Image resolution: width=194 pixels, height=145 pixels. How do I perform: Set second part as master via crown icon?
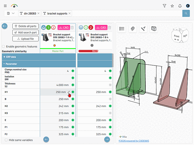(x=81, y=27)
